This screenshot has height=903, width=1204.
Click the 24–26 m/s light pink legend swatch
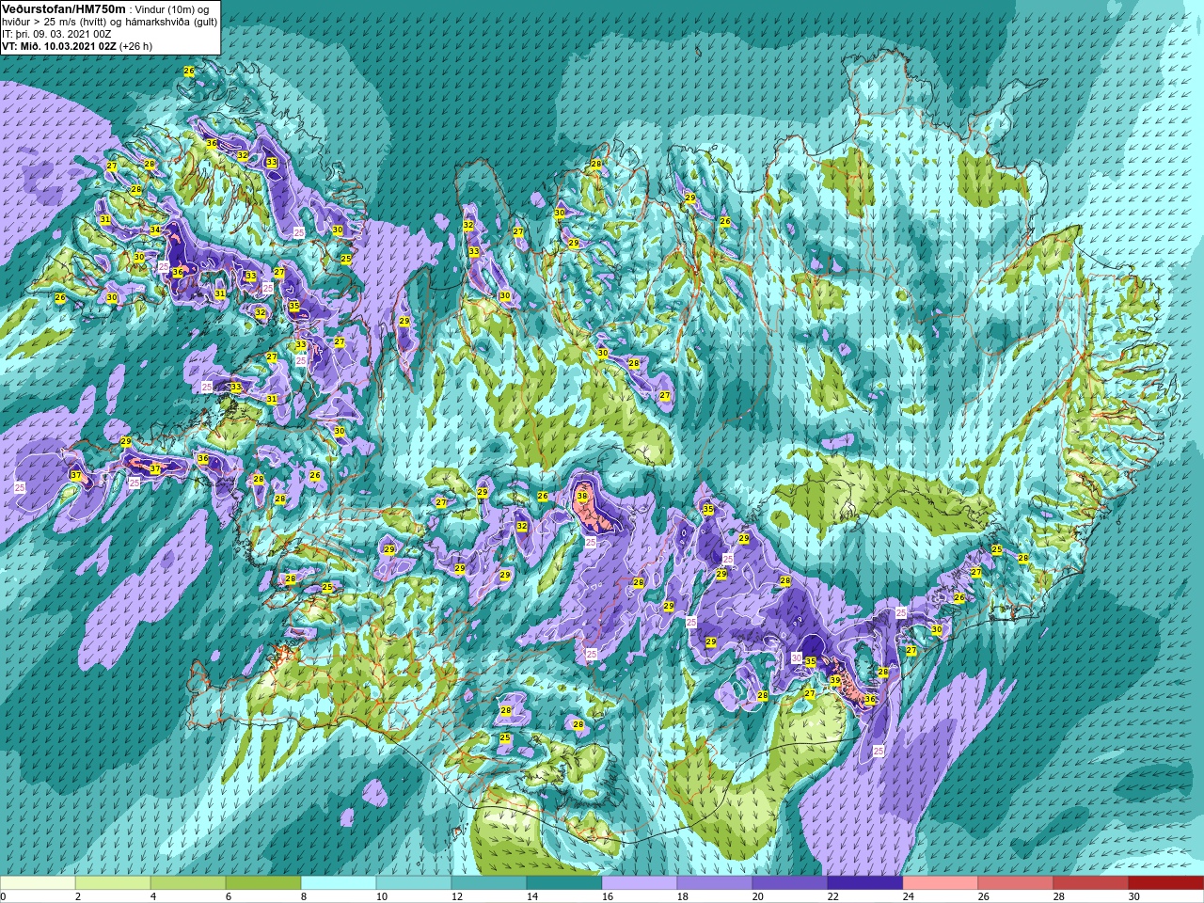941,883
